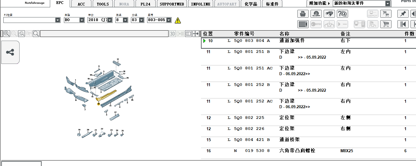The height and width of the screenshot is (166, 416).
Task: Click the binoculars search icon
Action: click(329, 14)
